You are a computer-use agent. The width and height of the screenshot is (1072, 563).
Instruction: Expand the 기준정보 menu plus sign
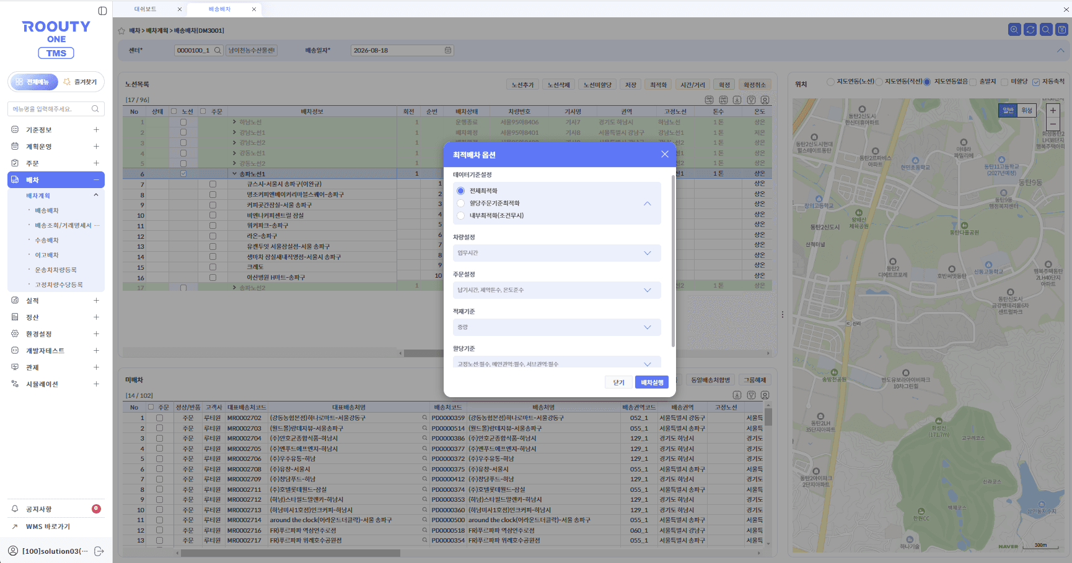tap(96, 129)
